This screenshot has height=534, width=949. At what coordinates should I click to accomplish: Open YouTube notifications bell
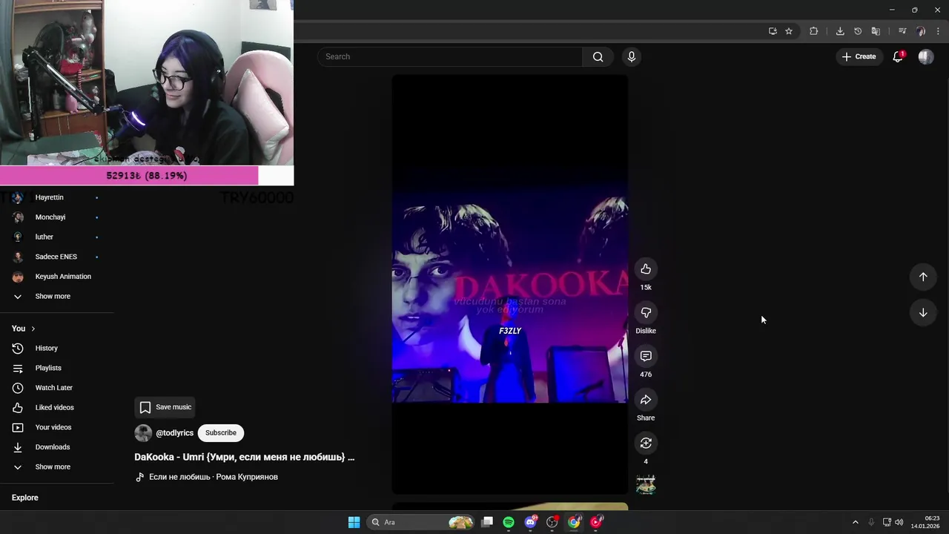(x=898, y=56)
